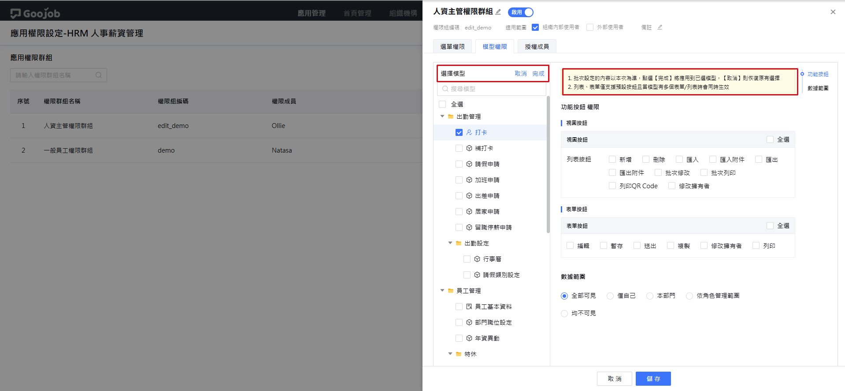
Task: Open 應用管理 in top navigation
Action: (311, 13)
